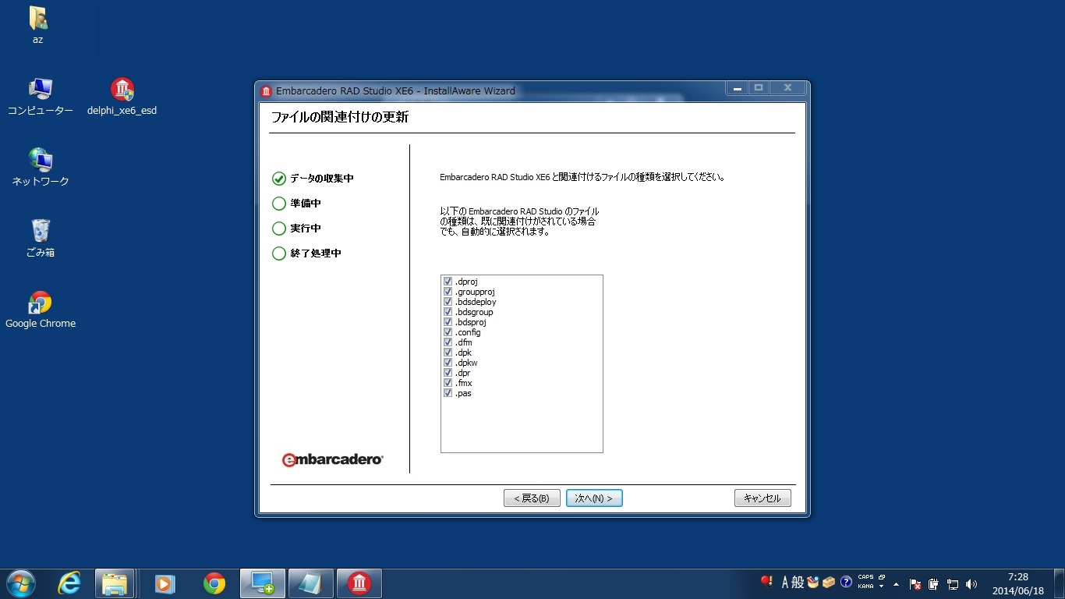
Task: Click the KANA indicator in language bar
Action: [x=865, y=586]
